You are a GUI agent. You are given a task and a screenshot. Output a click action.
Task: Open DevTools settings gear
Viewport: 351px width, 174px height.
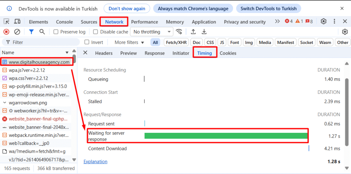pyautogui.click(x=323, y=22)
